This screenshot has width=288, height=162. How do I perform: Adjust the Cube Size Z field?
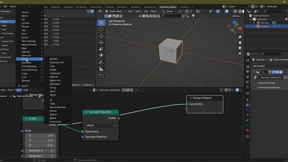click(40, 145)
